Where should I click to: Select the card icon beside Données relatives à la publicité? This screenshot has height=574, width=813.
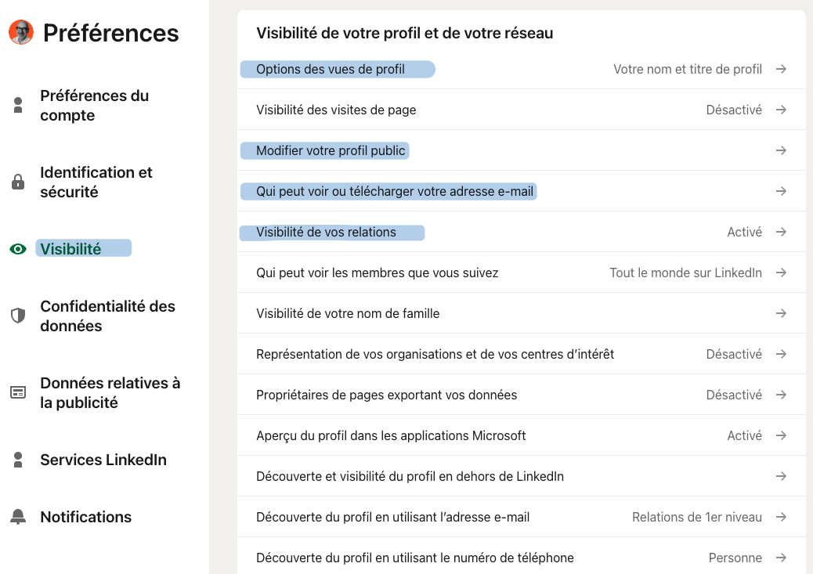[x=17, y=392]
